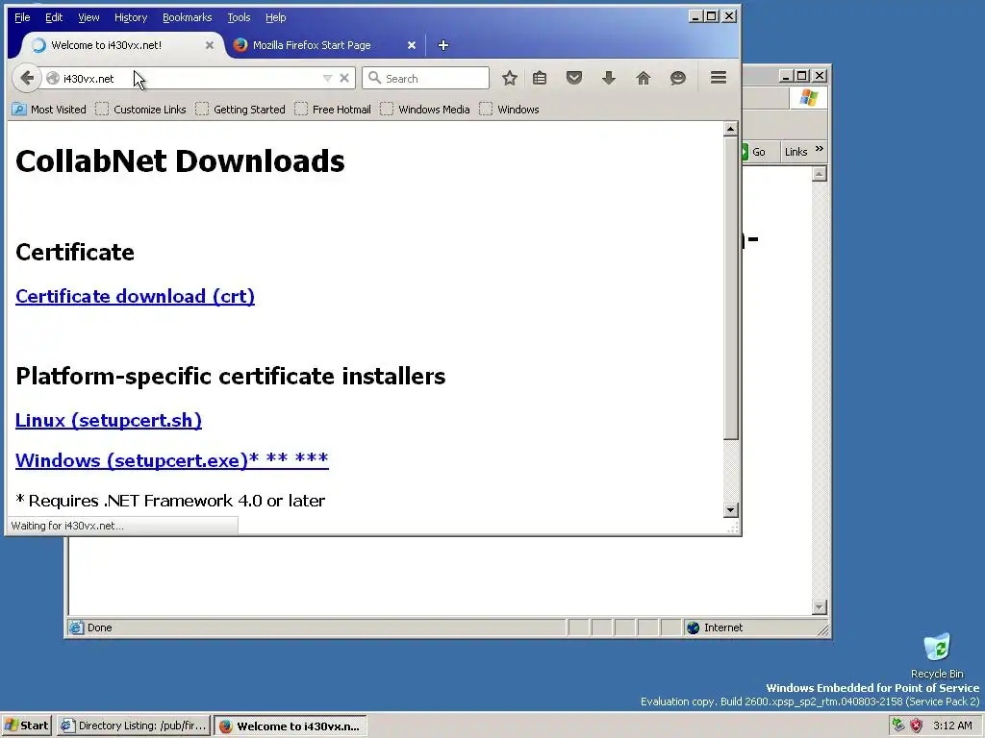Click Windows flag logo in Internet Explorer

[x=808, y=98]
